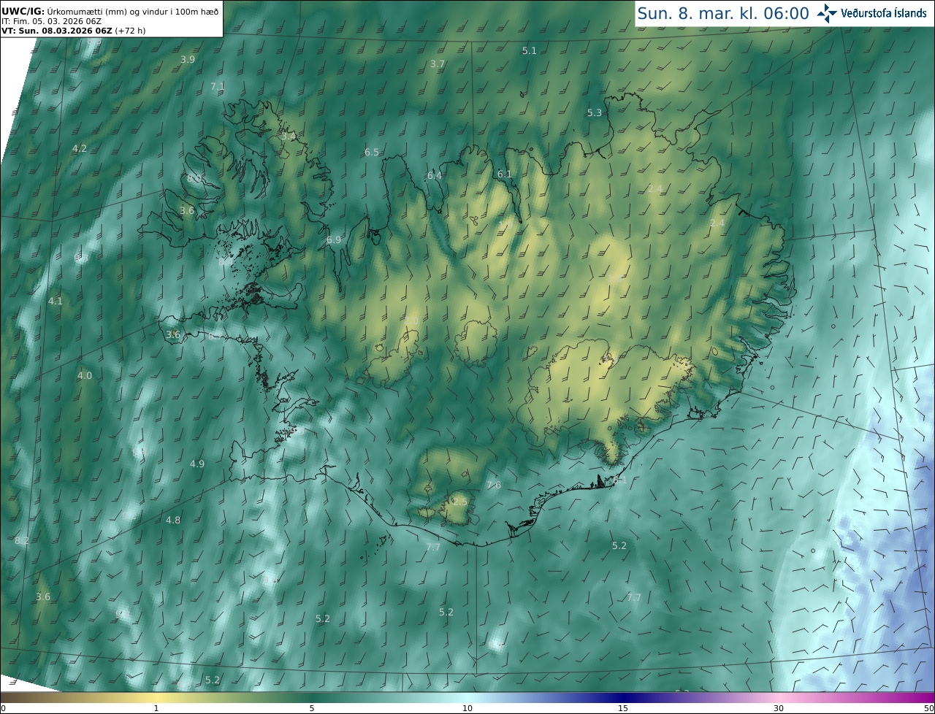Click the '30' tick label on the color scale
Screen dimensions: 935x714
coord(779,708)
